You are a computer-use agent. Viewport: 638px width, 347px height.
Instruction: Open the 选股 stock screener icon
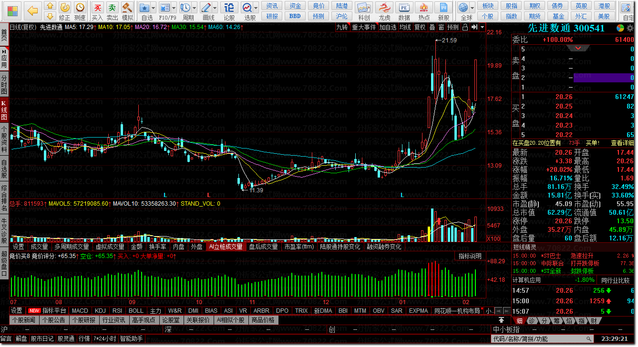(247, 7)
